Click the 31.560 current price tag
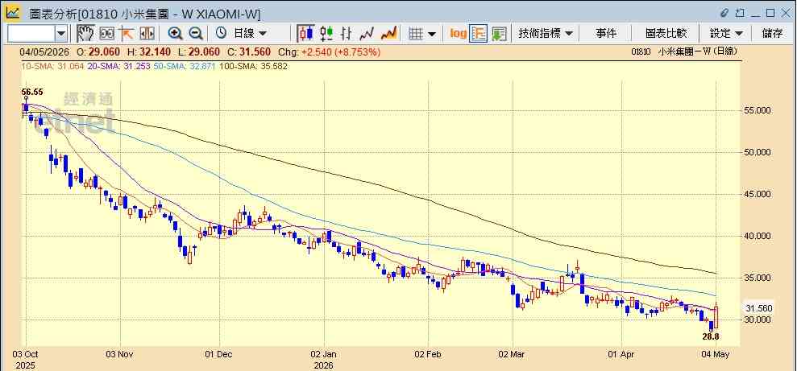This screenshot has height=371, width=797. coord(758,308)
